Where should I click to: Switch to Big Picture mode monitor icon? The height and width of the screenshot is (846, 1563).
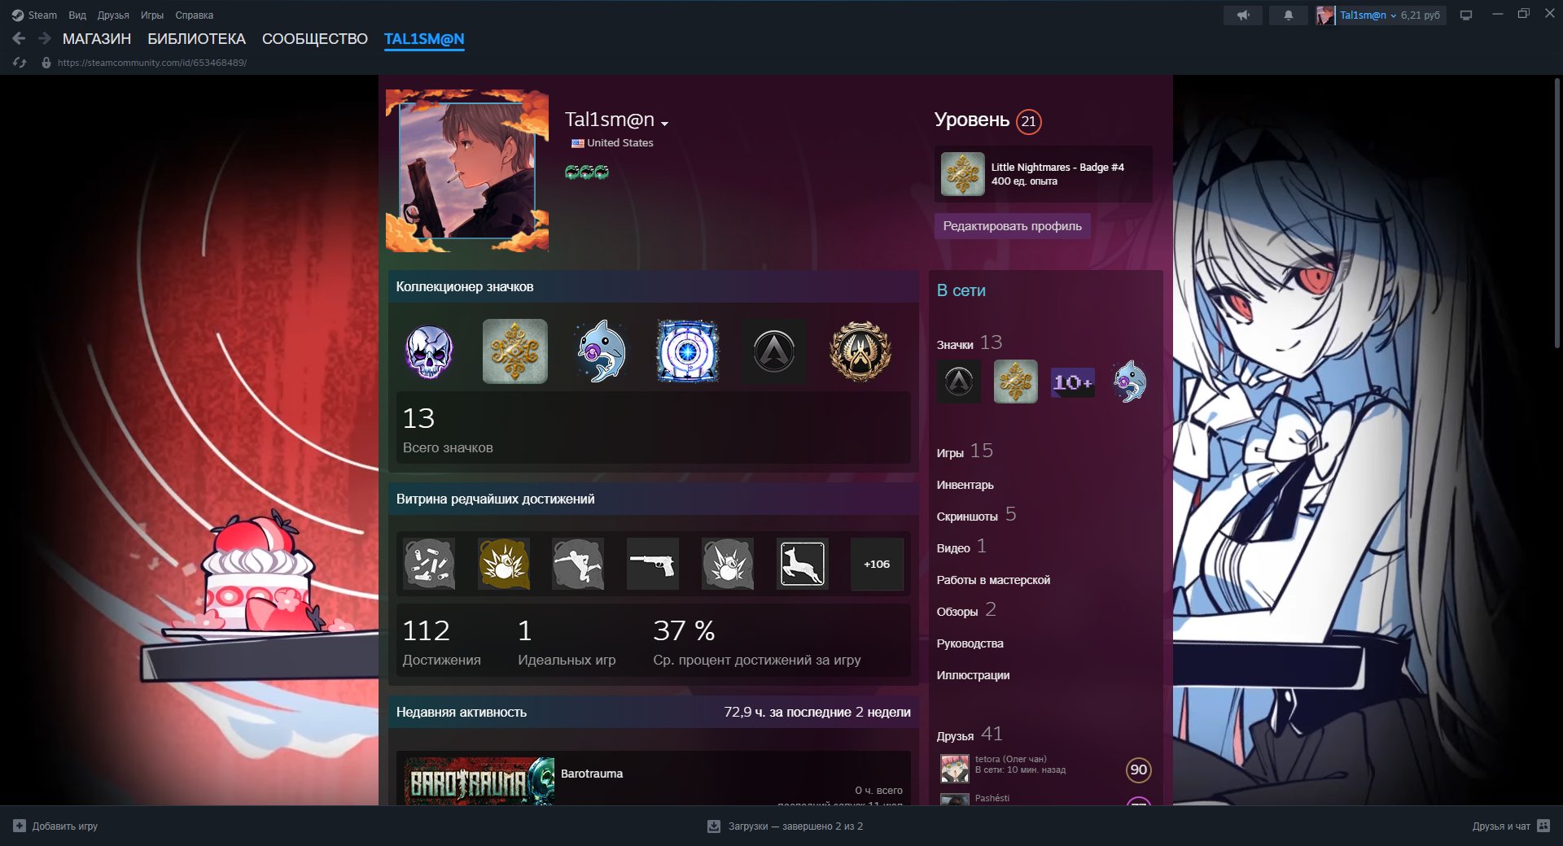point(1466,15)
